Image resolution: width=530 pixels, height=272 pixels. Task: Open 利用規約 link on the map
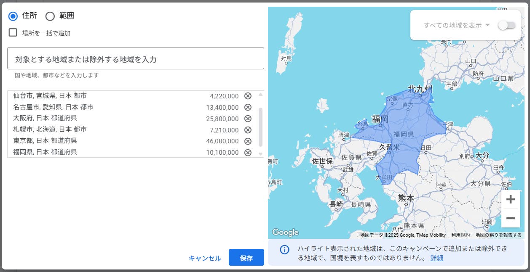[x=460, y=235]
